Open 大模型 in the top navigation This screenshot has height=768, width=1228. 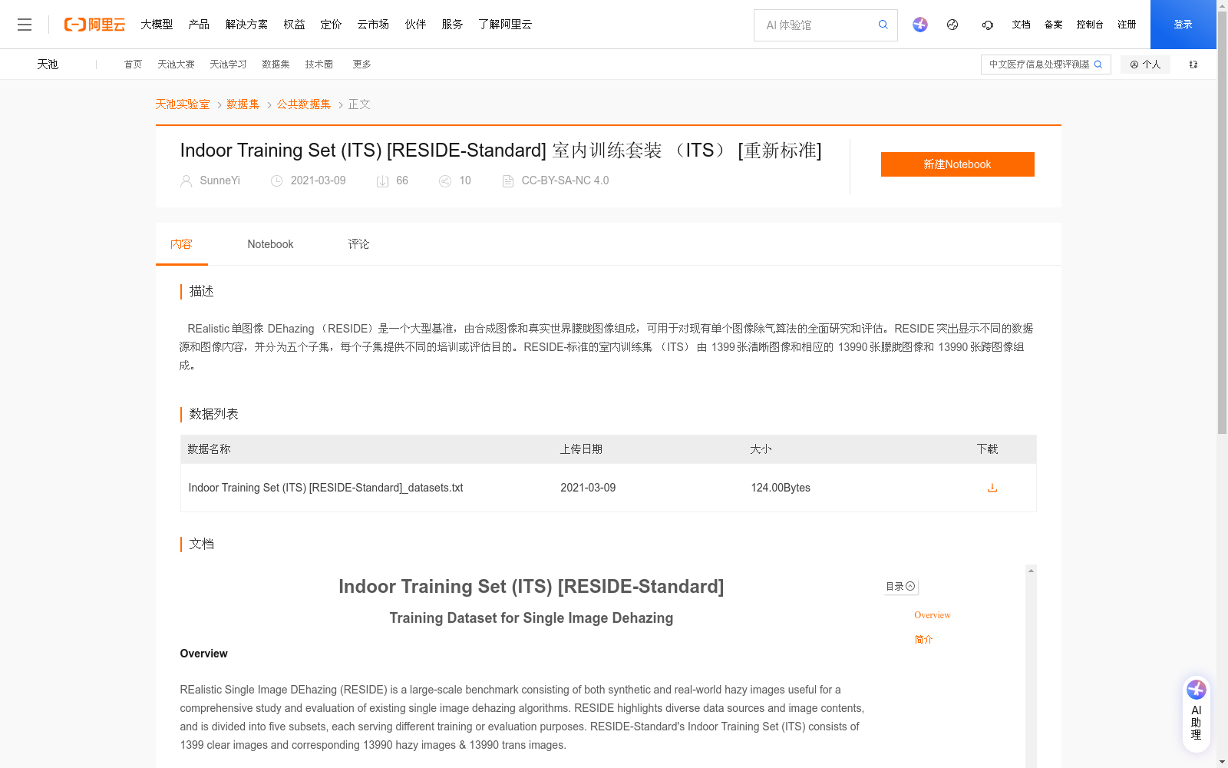pyautogui.click(x=157, y=25)
